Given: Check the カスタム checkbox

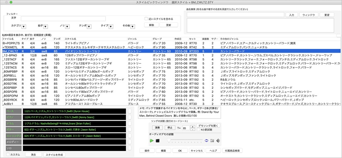Looking at the screenshot, I should click(8, 155).
